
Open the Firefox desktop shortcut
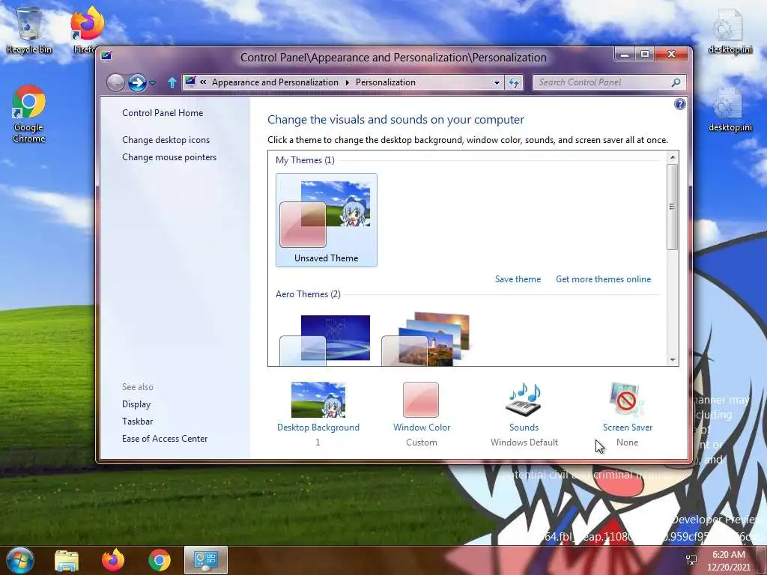pos(87,29)
